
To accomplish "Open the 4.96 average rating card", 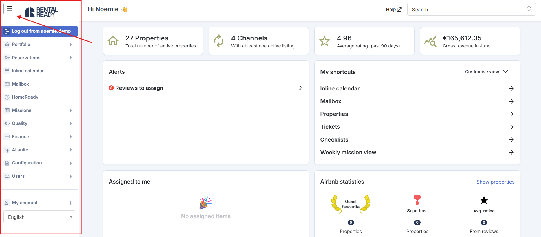I will (364, 41).
